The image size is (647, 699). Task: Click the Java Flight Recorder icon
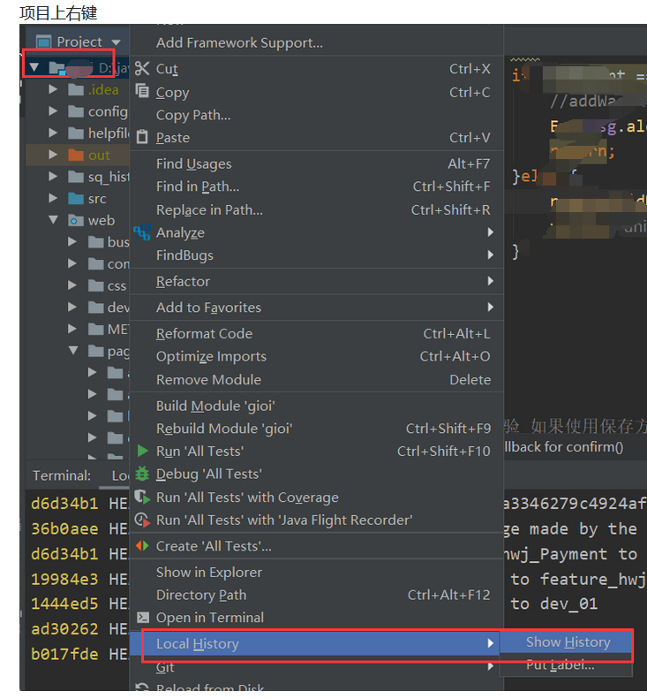(142, 520)
